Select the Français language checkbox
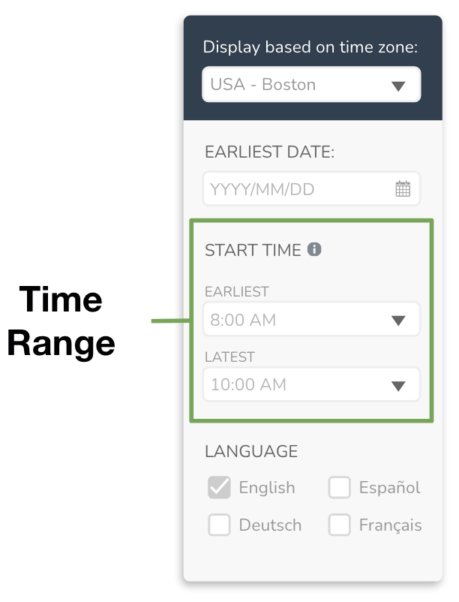 [x=340, y=525]
